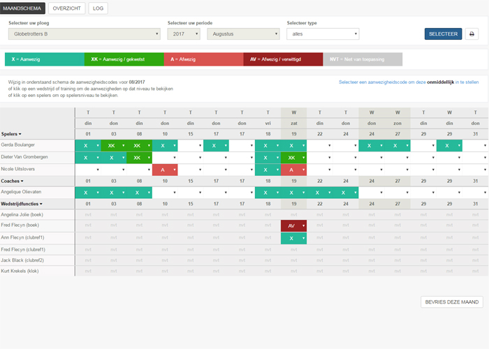Select the NVT = Niet van toepassing swatch
The height and width of the screenshot is (349, 489).
tap(363, 59)
